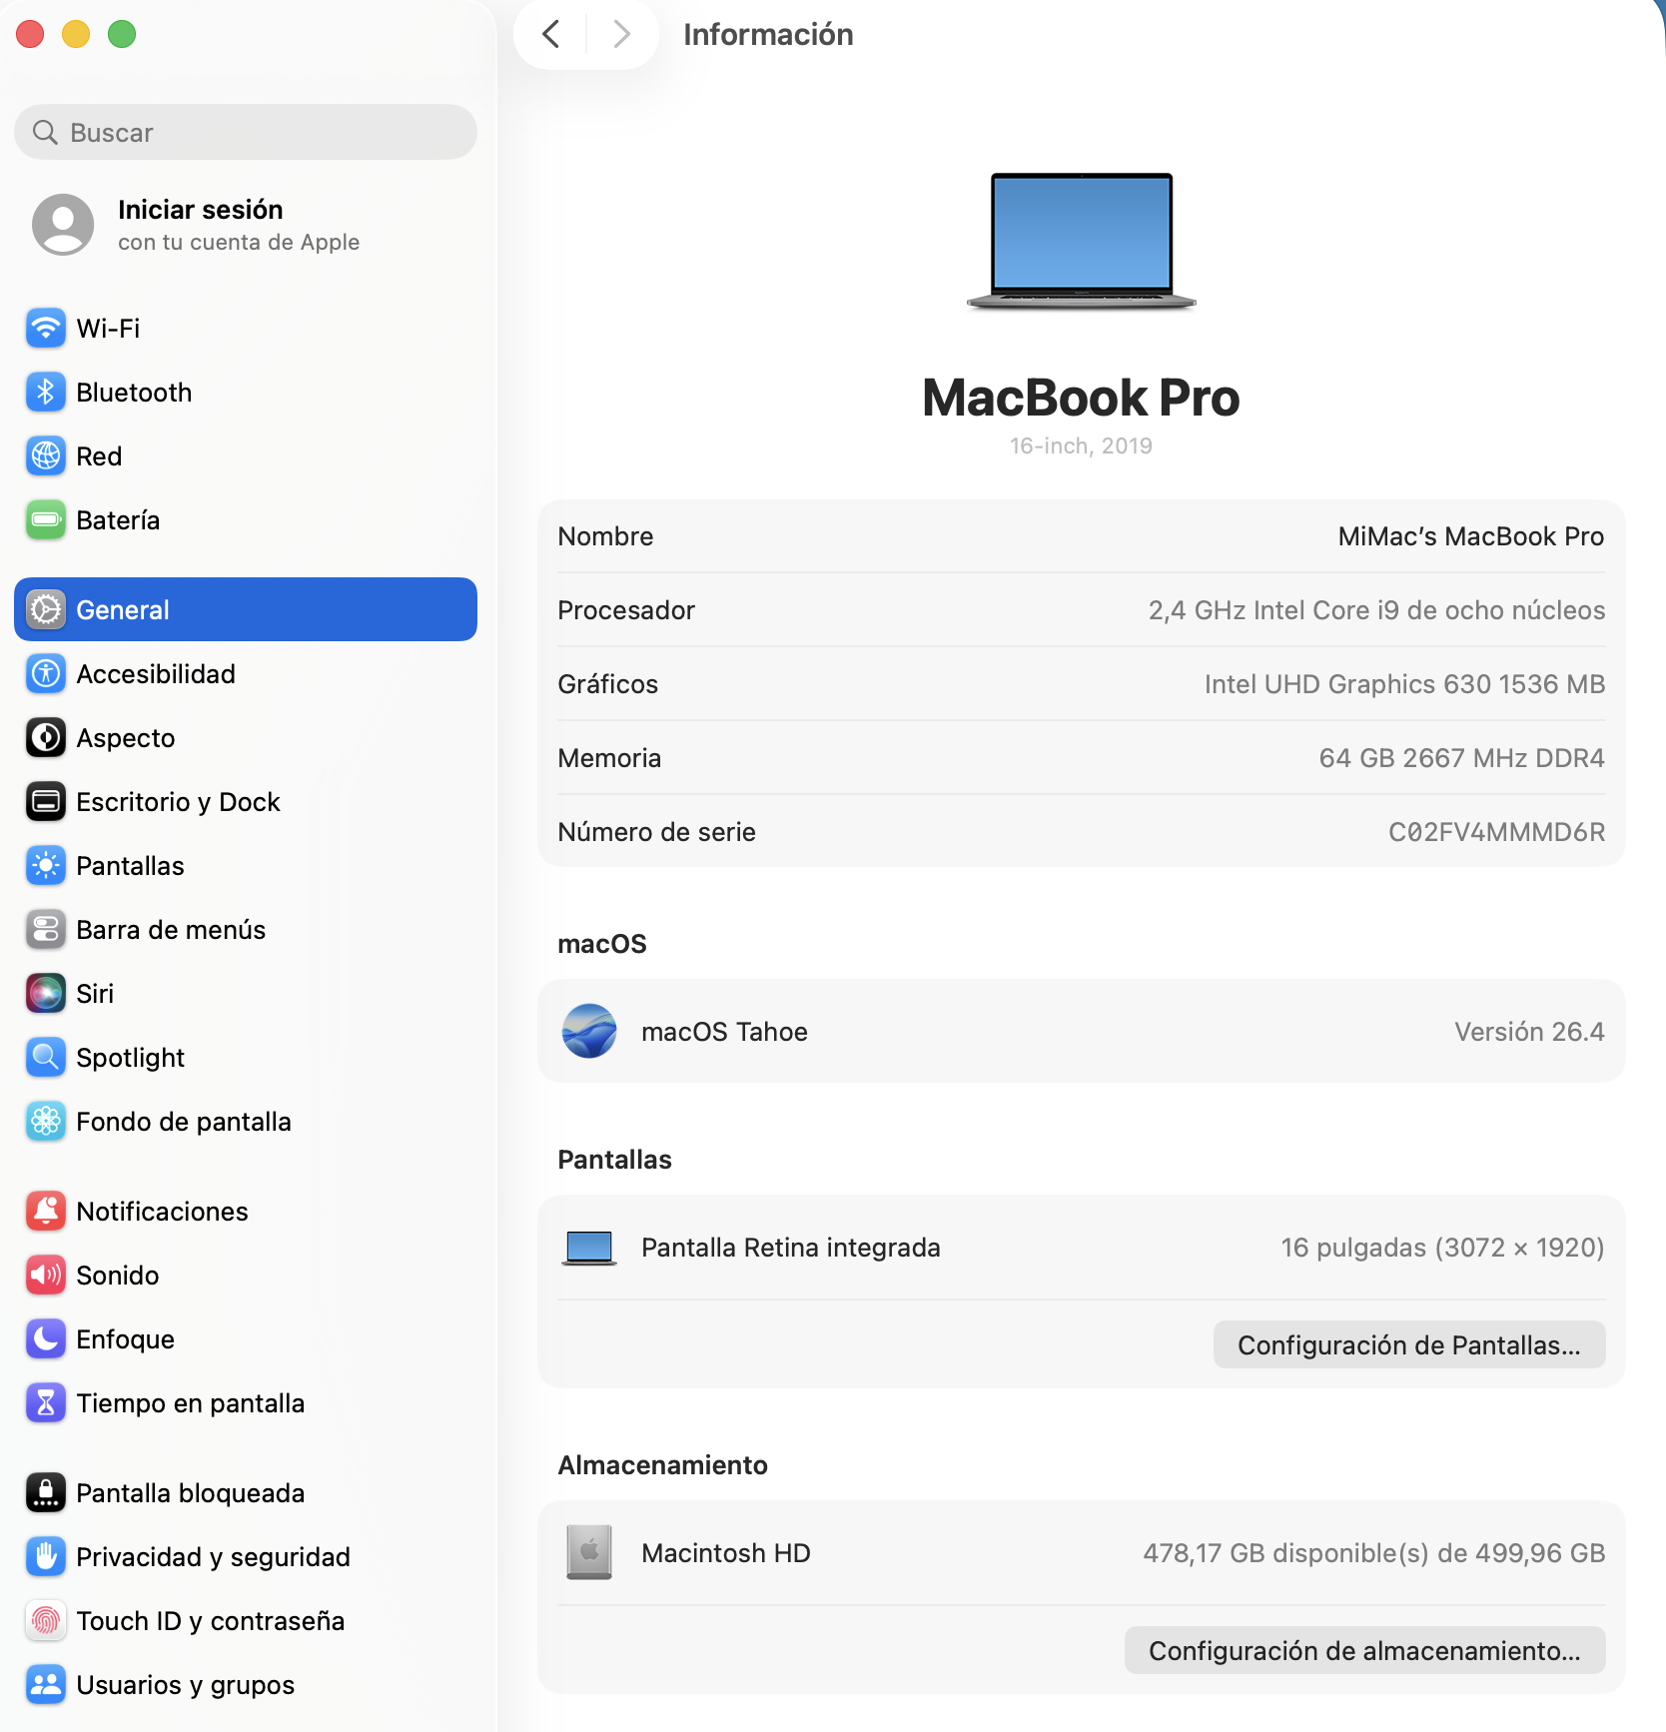Open Notificaciones bell icon
This screenshot has height=1732, width=1666.
[46, 1212]
